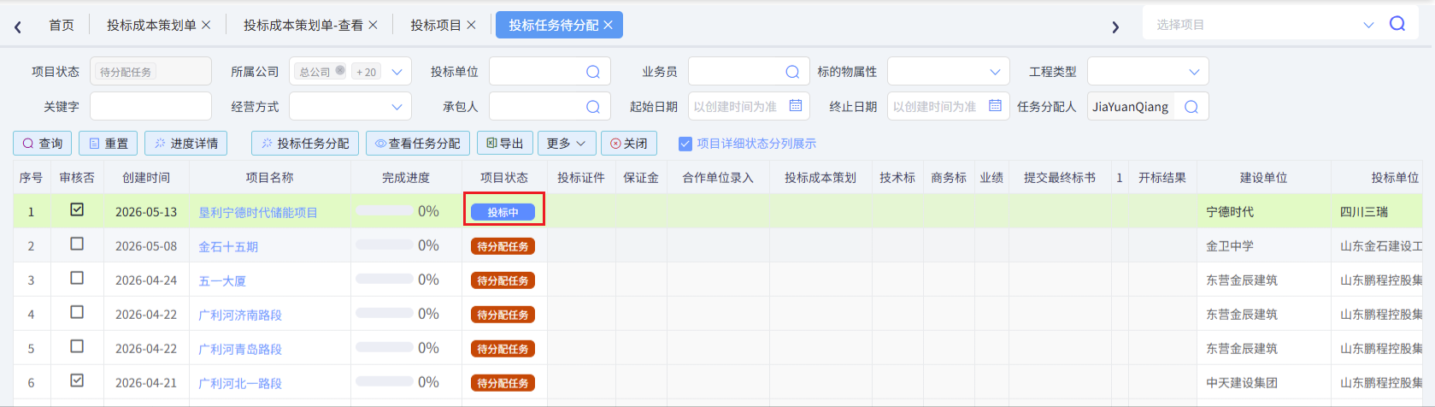This screenshot has height=407, width=1435.
Task: Click the search icon next to 选择项目
Action: (1397, 24)
